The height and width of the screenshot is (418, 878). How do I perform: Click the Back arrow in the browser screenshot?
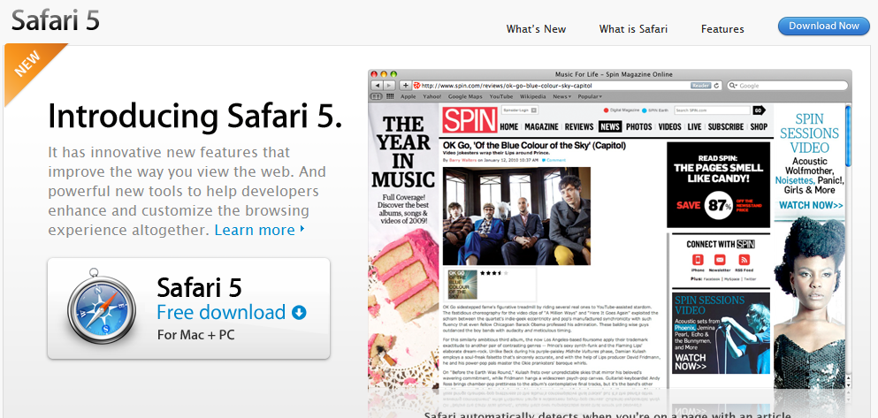pos(377,86)
